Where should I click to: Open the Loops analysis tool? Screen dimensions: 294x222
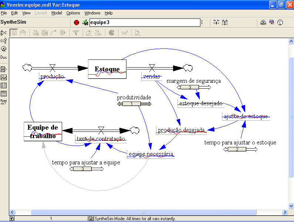(x=4, y=49)
